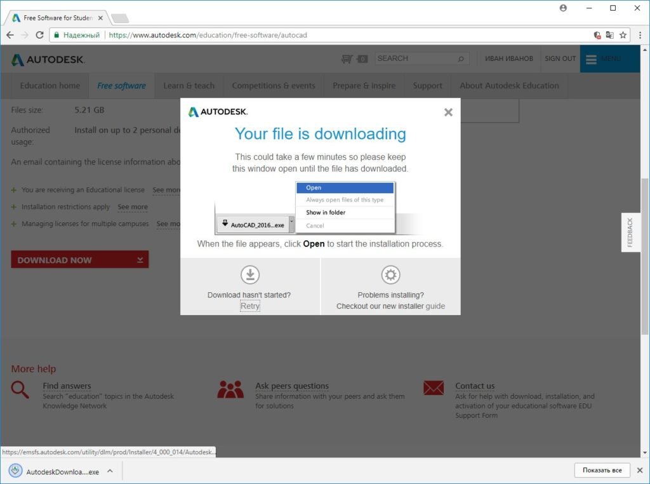This screenshot has height=484, width=650.
Task: Click the Autodesk logo in site header
Action: point(48,60)
